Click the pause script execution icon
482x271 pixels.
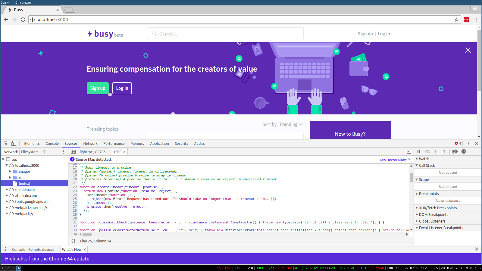(419, 151)
